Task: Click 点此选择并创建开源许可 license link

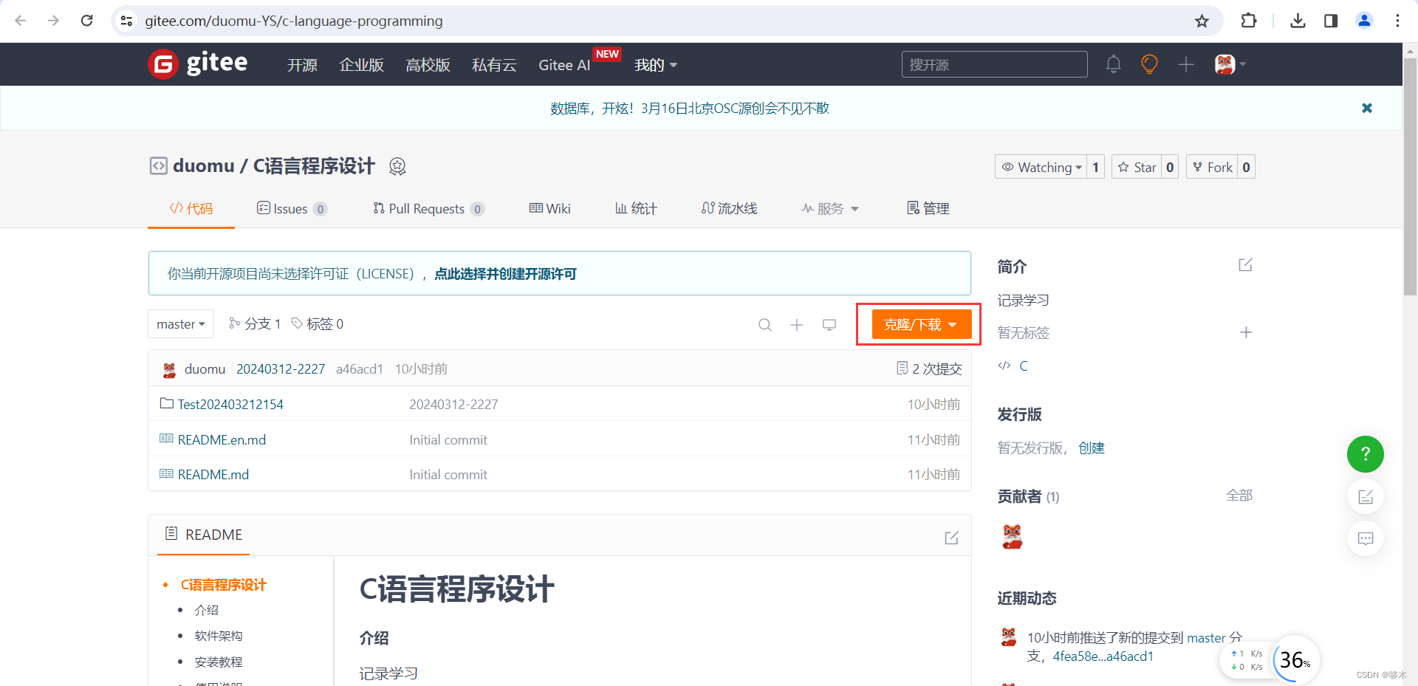Action: click(x=507, y=273)
